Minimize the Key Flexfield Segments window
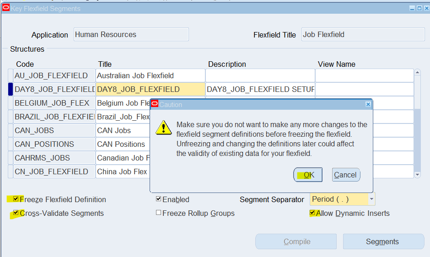This screenshot has height=257, width=430. click(412, 8)
